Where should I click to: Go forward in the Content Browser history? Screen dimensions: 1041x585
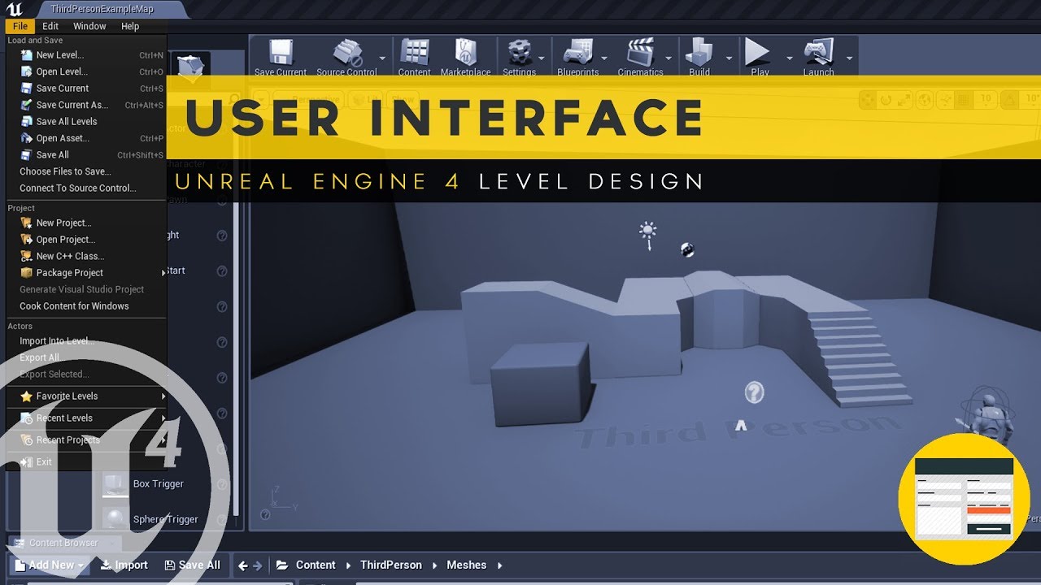258,565
